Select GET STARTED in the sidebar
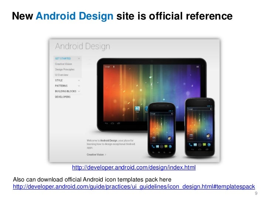The width and height of the screenshot is (269, 201). 63,59
